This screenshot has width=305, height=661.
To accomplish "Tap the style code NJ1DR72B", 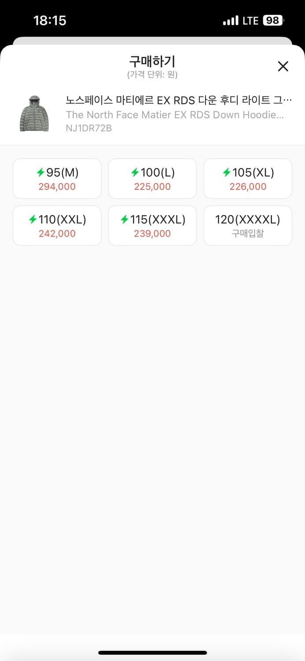I will [x=89, y=128].
